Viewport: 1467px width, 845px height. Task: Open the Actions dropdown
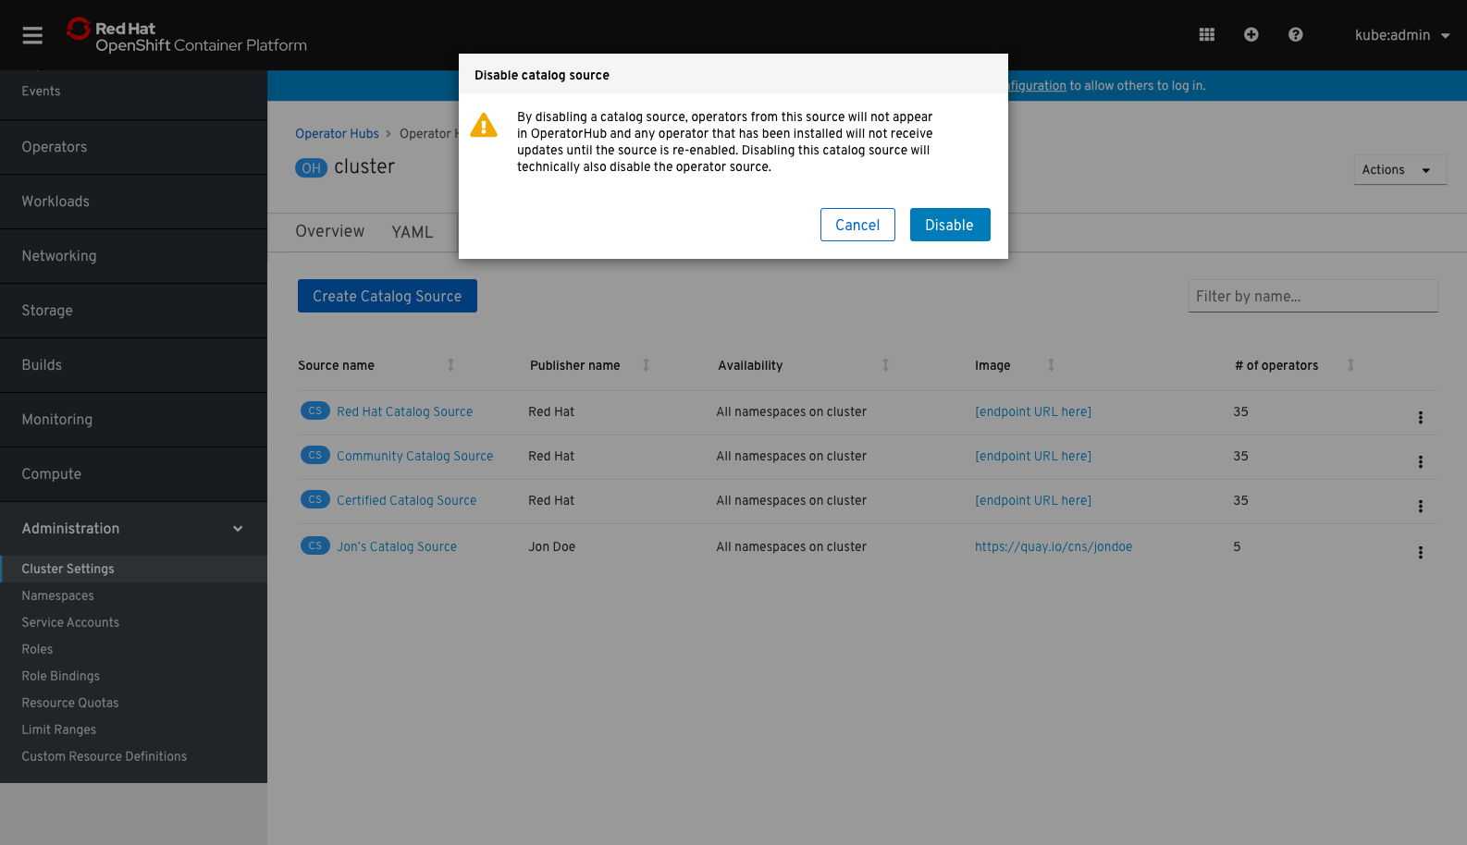(1400, 170)
